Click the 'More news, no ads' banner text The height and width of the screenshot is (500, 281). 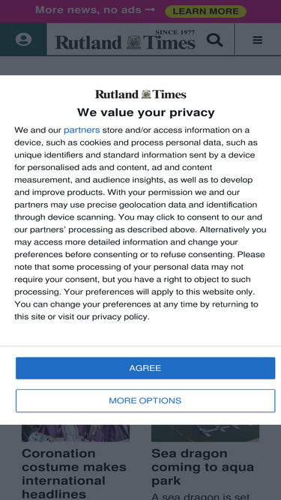pos(88,10)
